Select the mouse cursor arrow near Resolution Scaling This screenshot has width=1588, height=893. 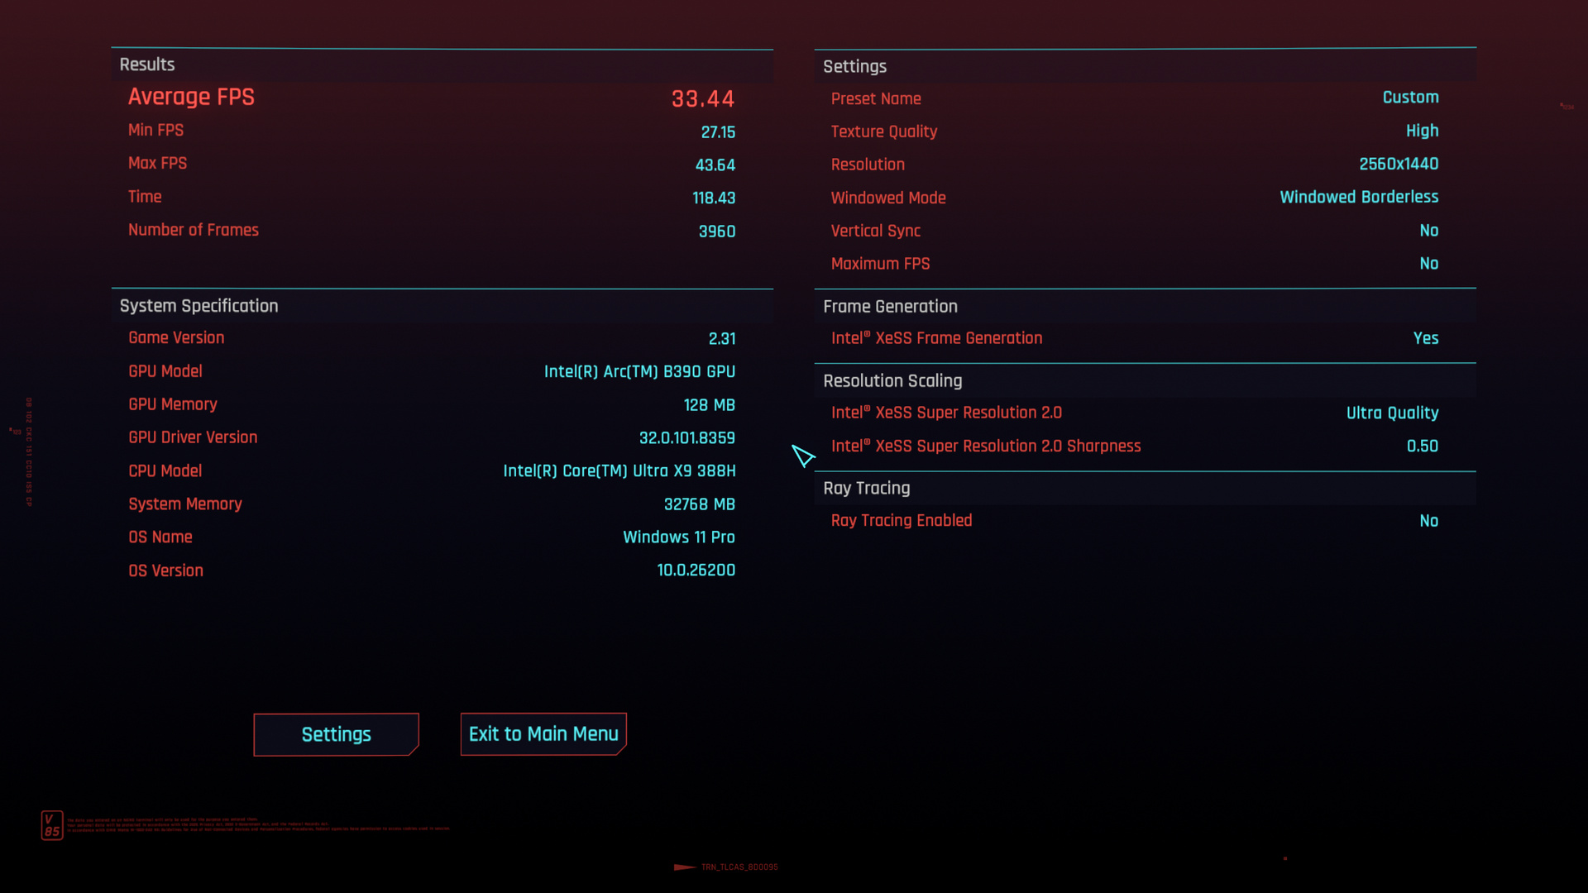coord(802,456)
